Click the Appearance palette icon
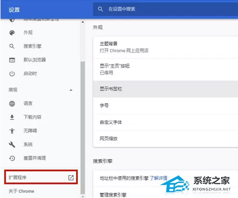The width and height of the screenshot is (238, 198). point(12,33)
